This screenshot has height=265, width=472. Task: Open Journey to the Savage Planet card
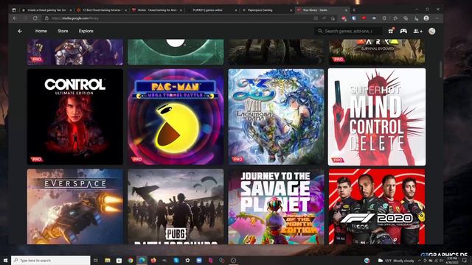pos(276,206)
